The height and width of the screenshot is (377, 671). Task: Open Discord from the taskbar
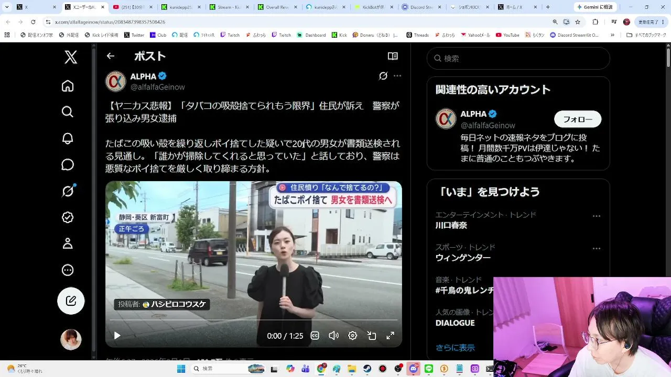pyautogui.click(x=414, y=369)
